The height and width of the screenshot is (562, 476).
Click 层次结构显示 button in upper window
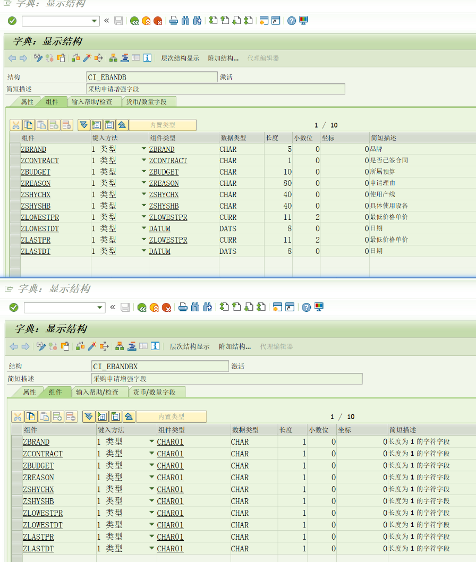pyautogui.click(x=180, y=58)
